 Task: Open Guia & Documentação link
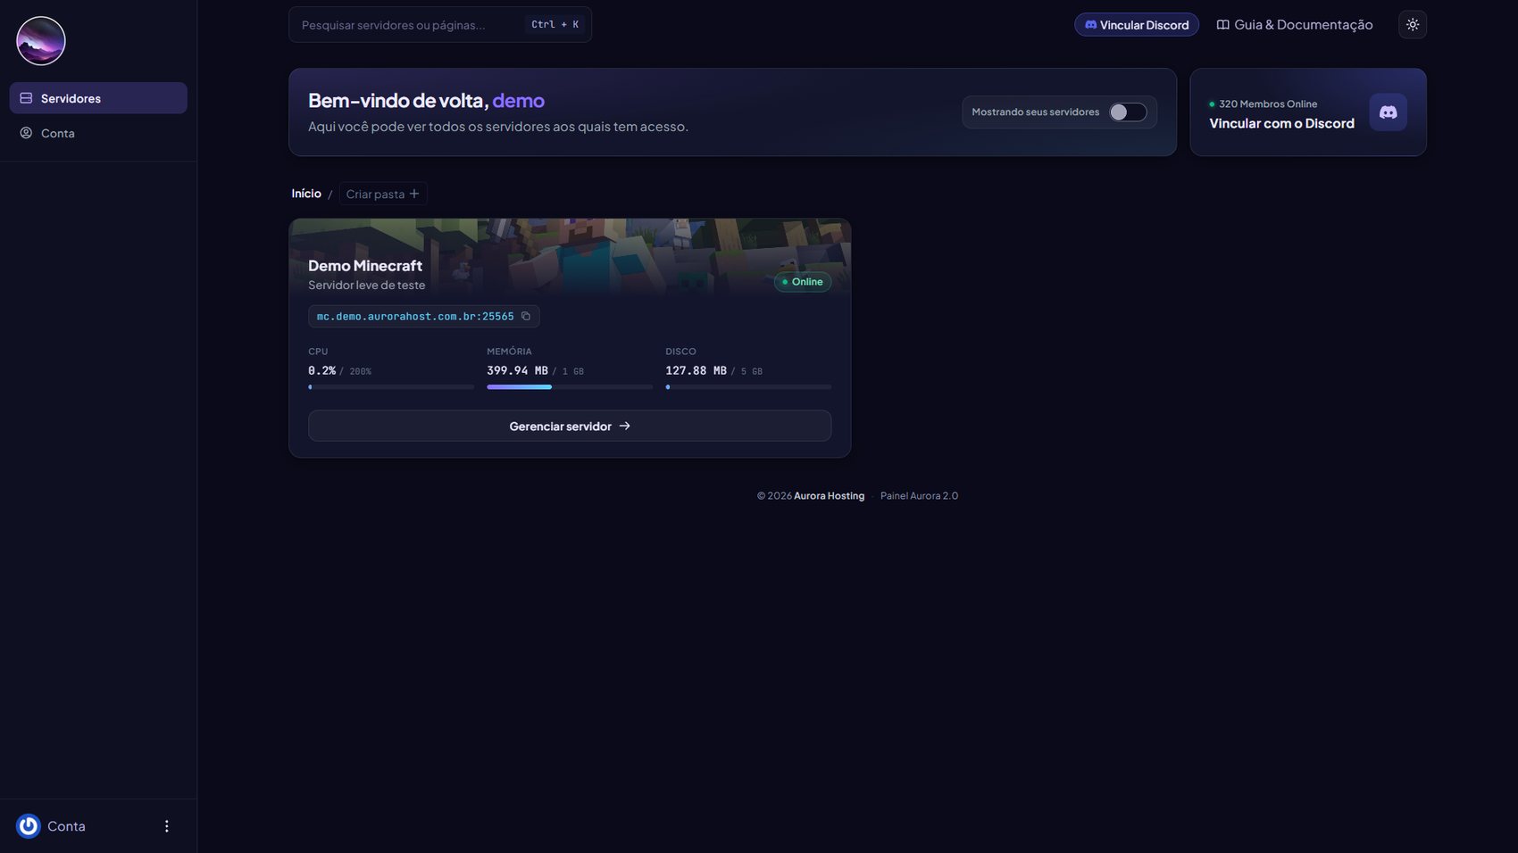pyautogui.click(x=1294, y=25)
